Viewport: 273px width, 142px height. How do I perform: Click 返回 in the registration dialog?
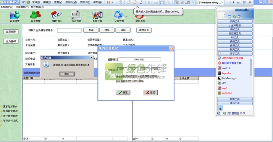tap(150, 93)
